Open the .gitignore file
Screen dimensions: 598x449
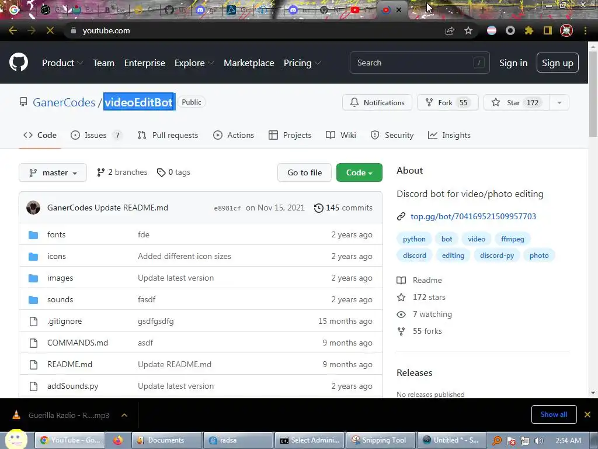click(x=64, y=321)
